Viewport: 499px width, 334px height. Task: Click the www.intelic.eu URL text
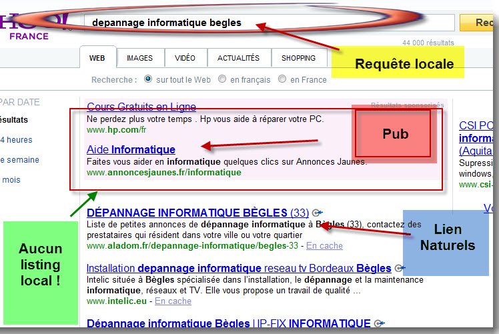117,301
